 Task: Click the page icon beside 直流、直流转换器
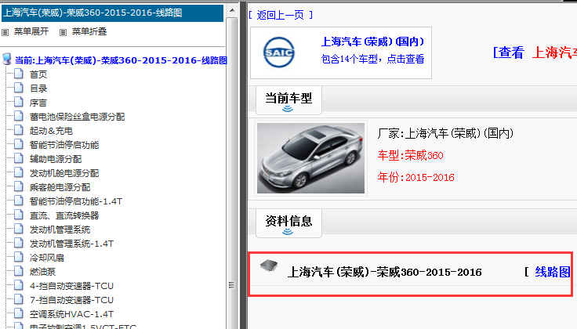point(18,215)
